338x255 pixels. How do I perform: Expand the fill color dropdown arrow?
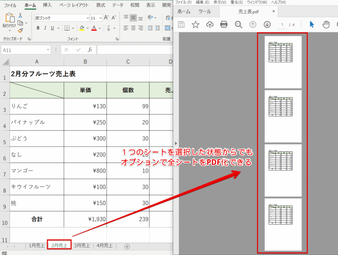click(87, 27)
